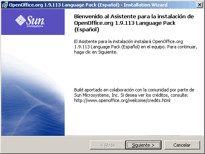The height and width of the screenshot is (154, 205).
Task: Click the Sun Microsystems logo
Action: coord(30,22)
